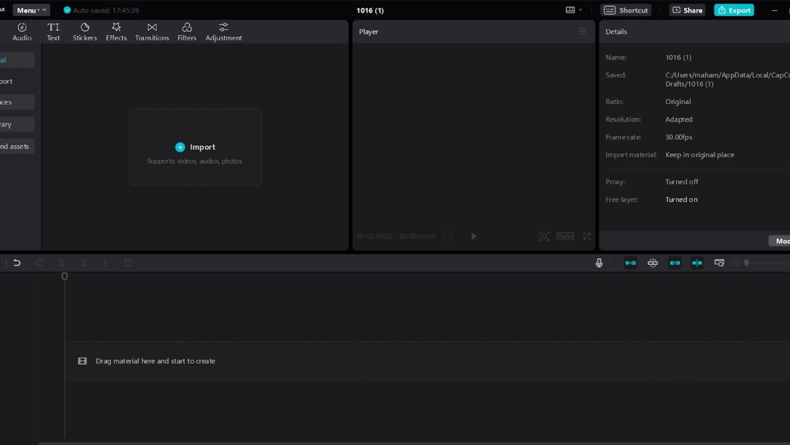The height and width of the screenshot is (445, 790).
Task: Open the layout dropdown in title bar
Action: coord(574,10)
